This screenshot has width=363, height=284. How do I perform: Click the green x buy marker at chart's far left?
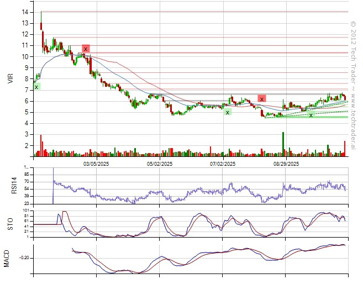36,87
